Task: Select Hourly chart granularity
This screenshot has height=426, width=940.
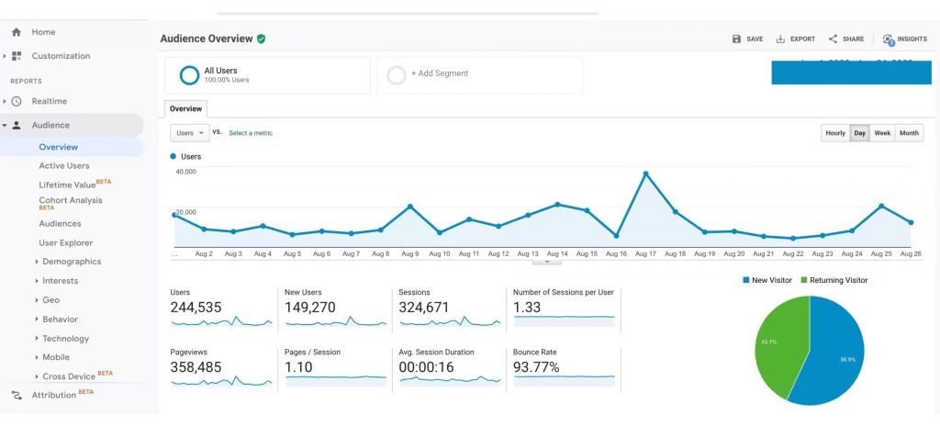Action: pos(835,133)
